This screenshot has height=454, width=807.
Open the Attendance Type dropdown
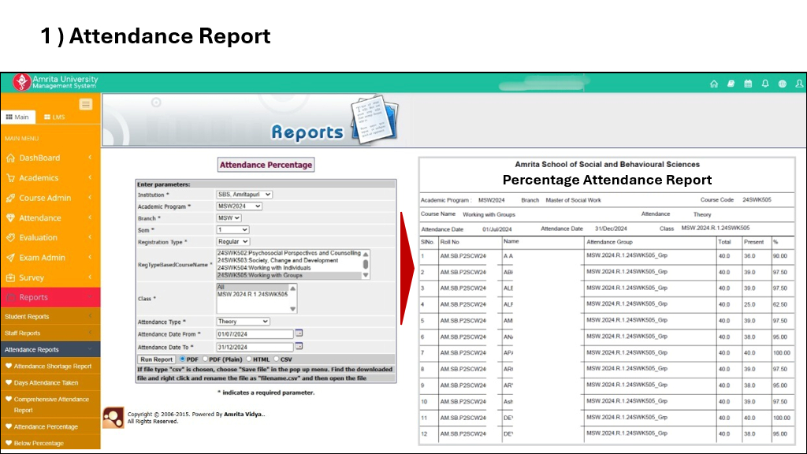(x=243, y=322)
